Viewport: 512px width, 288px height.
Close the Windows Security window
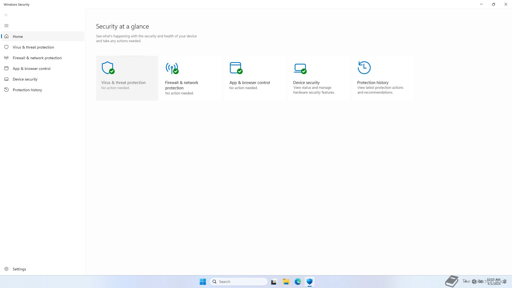(x=506, y=4)
